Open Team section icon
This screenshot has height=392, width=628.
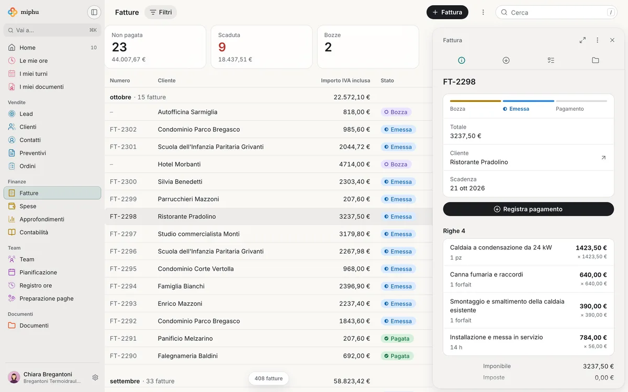point(12,259)
